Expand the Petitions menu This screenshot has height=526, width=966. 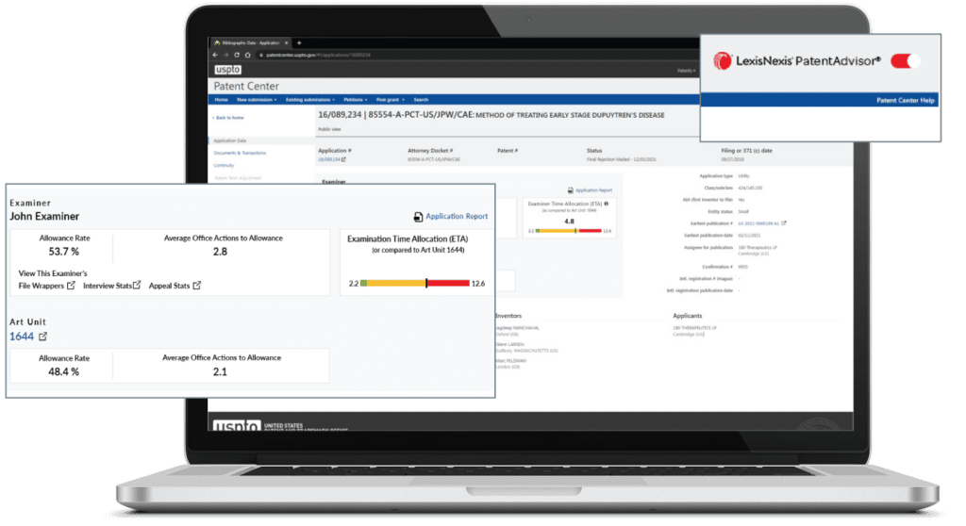(355, 100)
